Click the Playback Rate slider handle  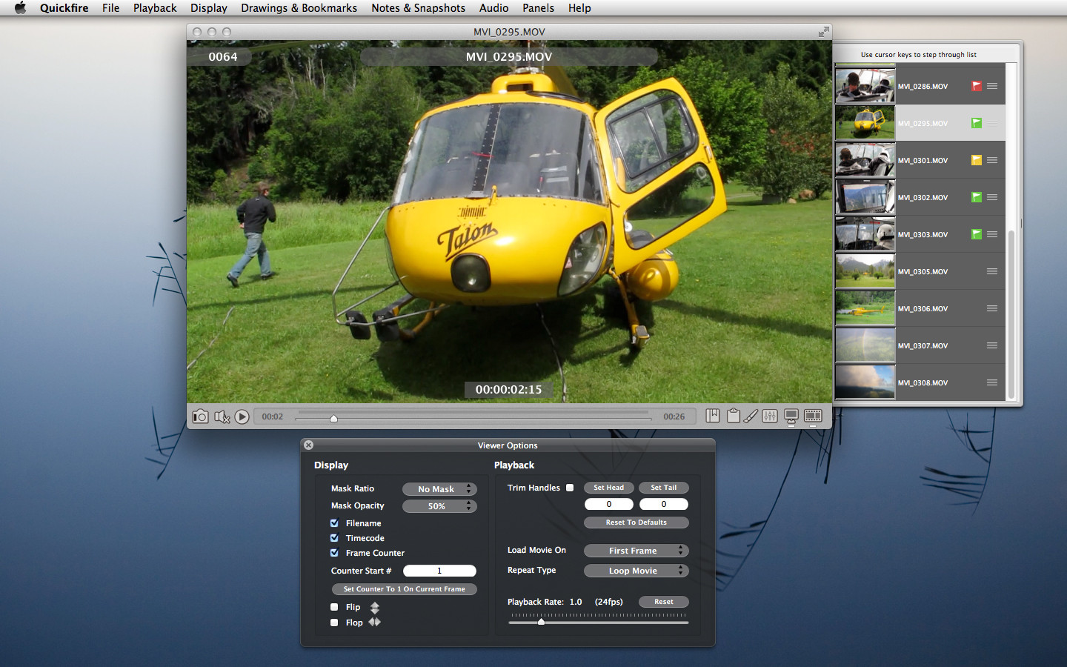[x=541, y=622]
